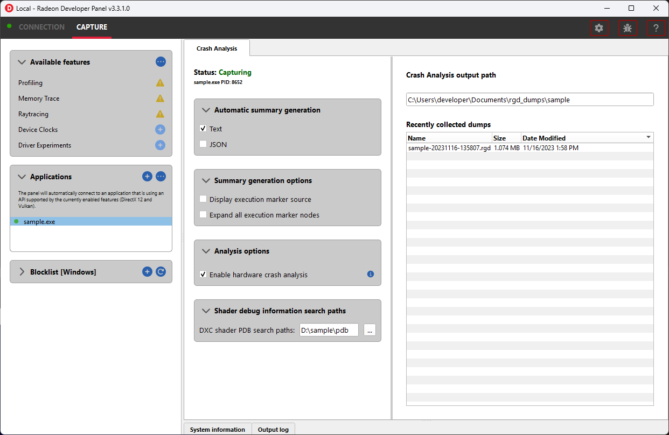This screenshot has height=435, width=669.
Task: Click hardware crash analysis info icon
Action: coord(371,274)
